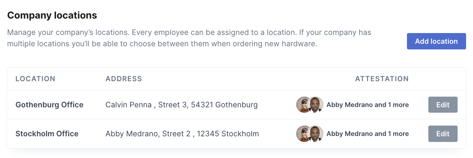Select the Gothenburg address text
The height and width of the screenshot is (158, 473).
[x=182, y=105]
